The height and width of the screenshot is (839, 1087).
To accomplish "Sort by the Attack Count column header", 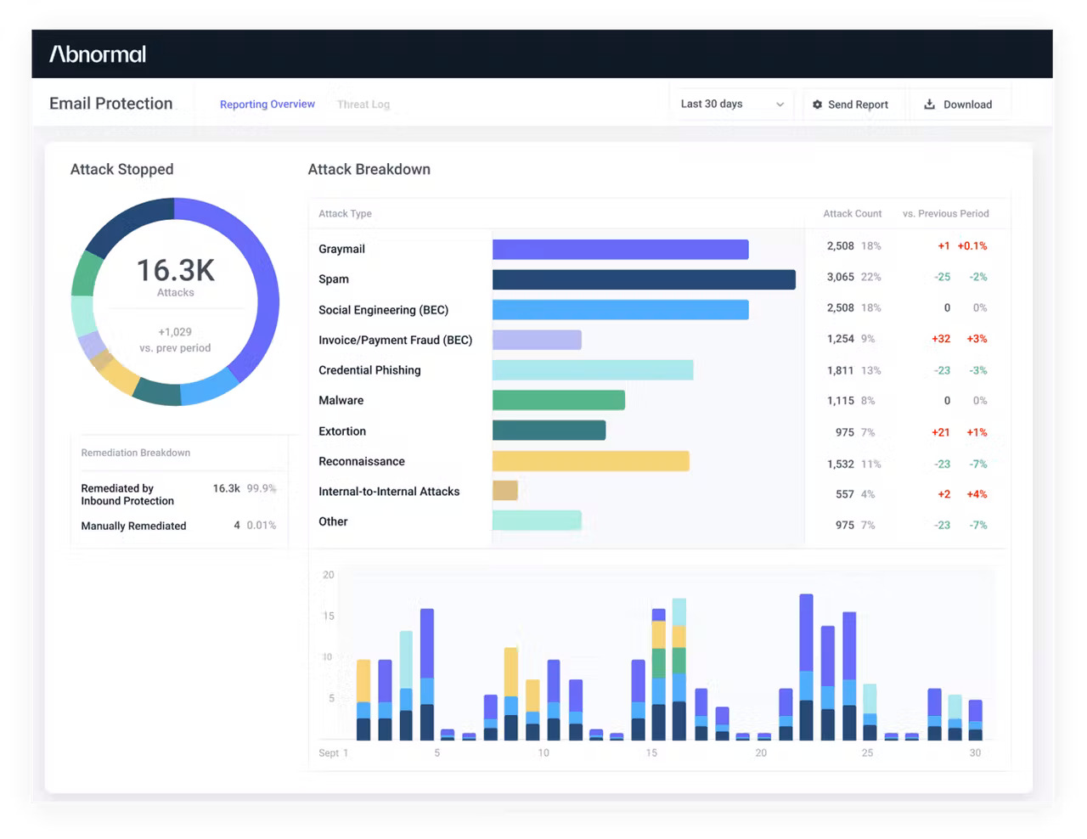I will coord(852,214).
